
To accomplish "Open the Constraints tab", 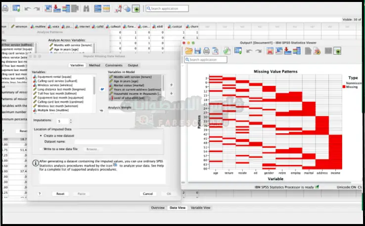I will click(x=114, y=65).
